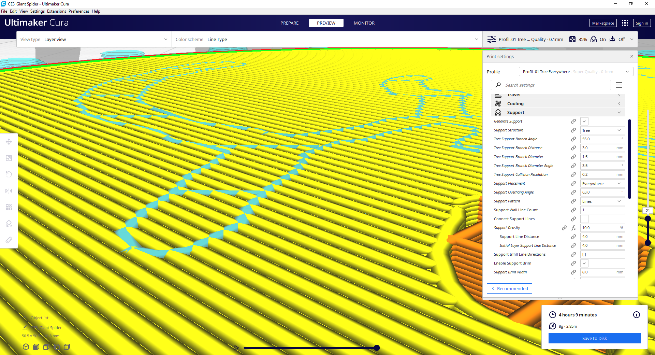This screenshot has width=655, height=355.
Task: Click link icon beside Support Pattern
Action: click(x=573, y=201)
